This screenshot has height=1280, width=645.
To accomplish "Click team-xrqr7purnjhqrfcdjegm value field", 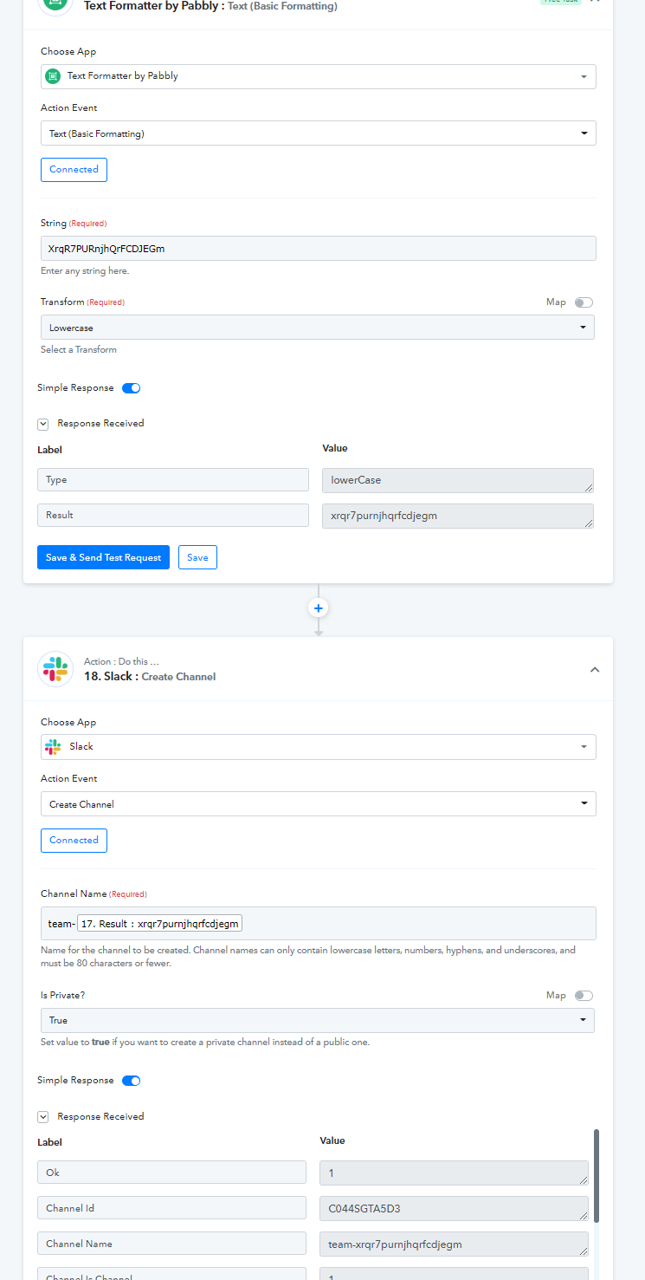I will pyautogui.click(x=454, y=1244).
